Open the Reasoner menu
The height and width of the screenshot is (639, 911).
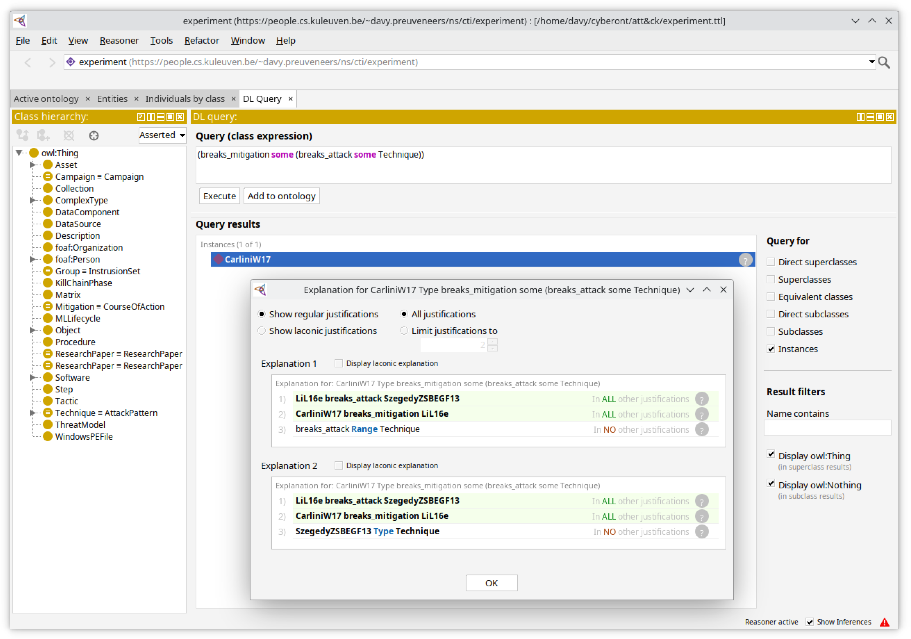click(119, 41)
